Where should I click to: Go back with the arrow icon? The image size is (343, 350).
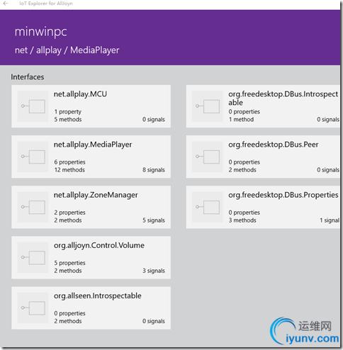[6, 4]
